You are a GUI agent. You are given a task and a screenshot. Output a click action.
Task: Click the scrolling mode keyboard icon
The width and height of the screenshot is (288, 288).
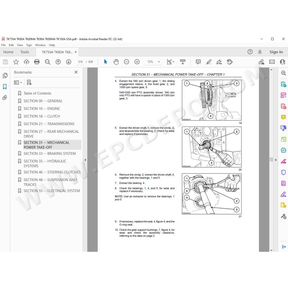click(183, 62)
